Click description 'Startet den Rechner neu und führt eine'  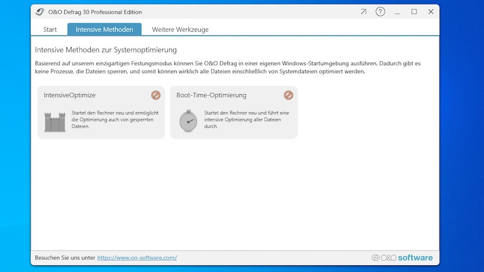[247, 113]
